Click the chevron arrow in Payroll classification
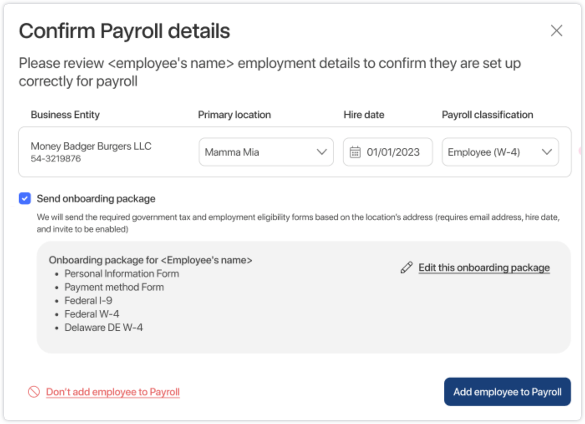 547,152
